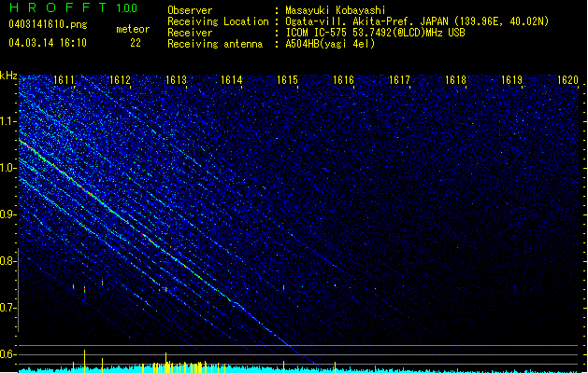The height and width of the screenshot is (373, 588).
Task: Click the 0.9 kHz frequency label
Action: pyautogui.click(x=8, y=214)
